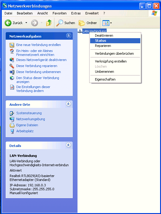The width and height of the screenshot is (161, 214).
Task: Open Netzwerkumgebung link
Action: 31,119
